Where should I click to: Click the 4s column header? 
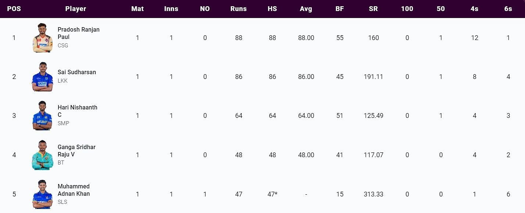(474, 9)
